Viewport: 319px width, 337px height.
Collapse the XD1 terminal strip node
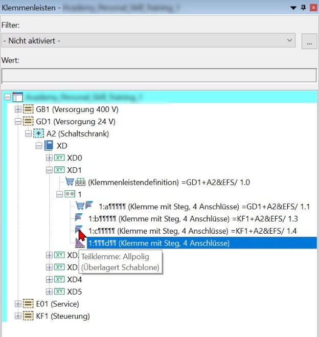tap(49, 170)
